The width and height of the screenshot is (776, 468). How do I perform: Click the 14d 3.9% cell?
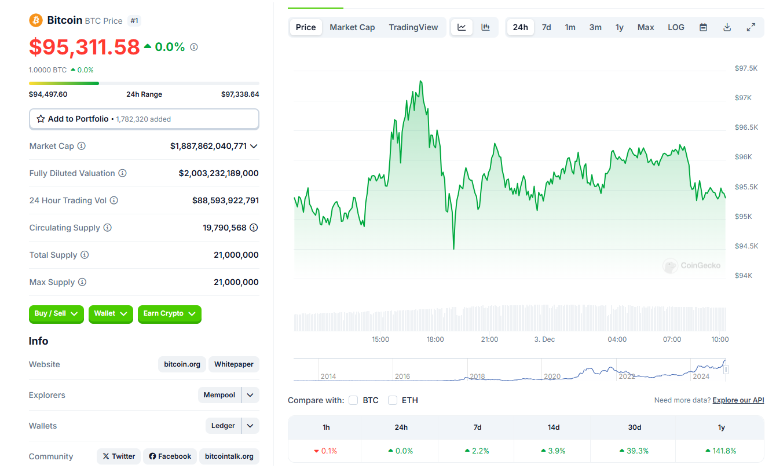(x=553, y=451)
